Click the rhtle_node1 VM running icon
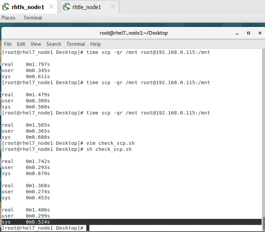The width and height of the screenshot is (265, 232). [x=67, y=7]
